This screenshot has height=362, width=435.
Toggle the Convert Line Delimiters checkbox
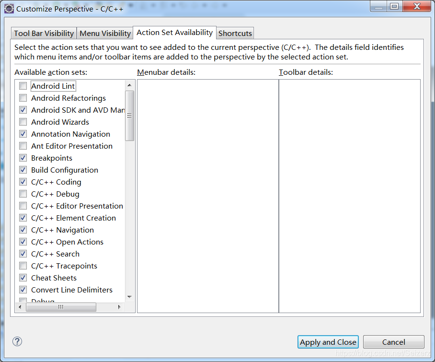pyautogui.click(x=23, y=290)
